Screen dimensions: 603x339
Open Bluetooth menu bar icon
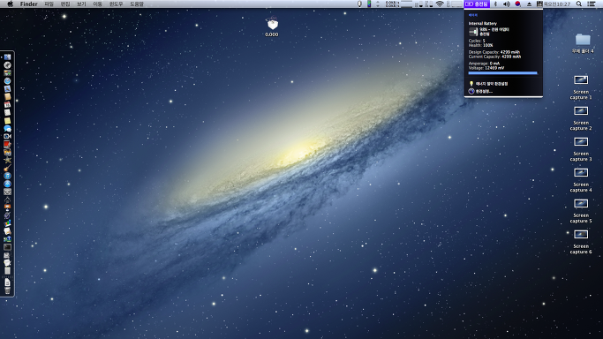495,4
